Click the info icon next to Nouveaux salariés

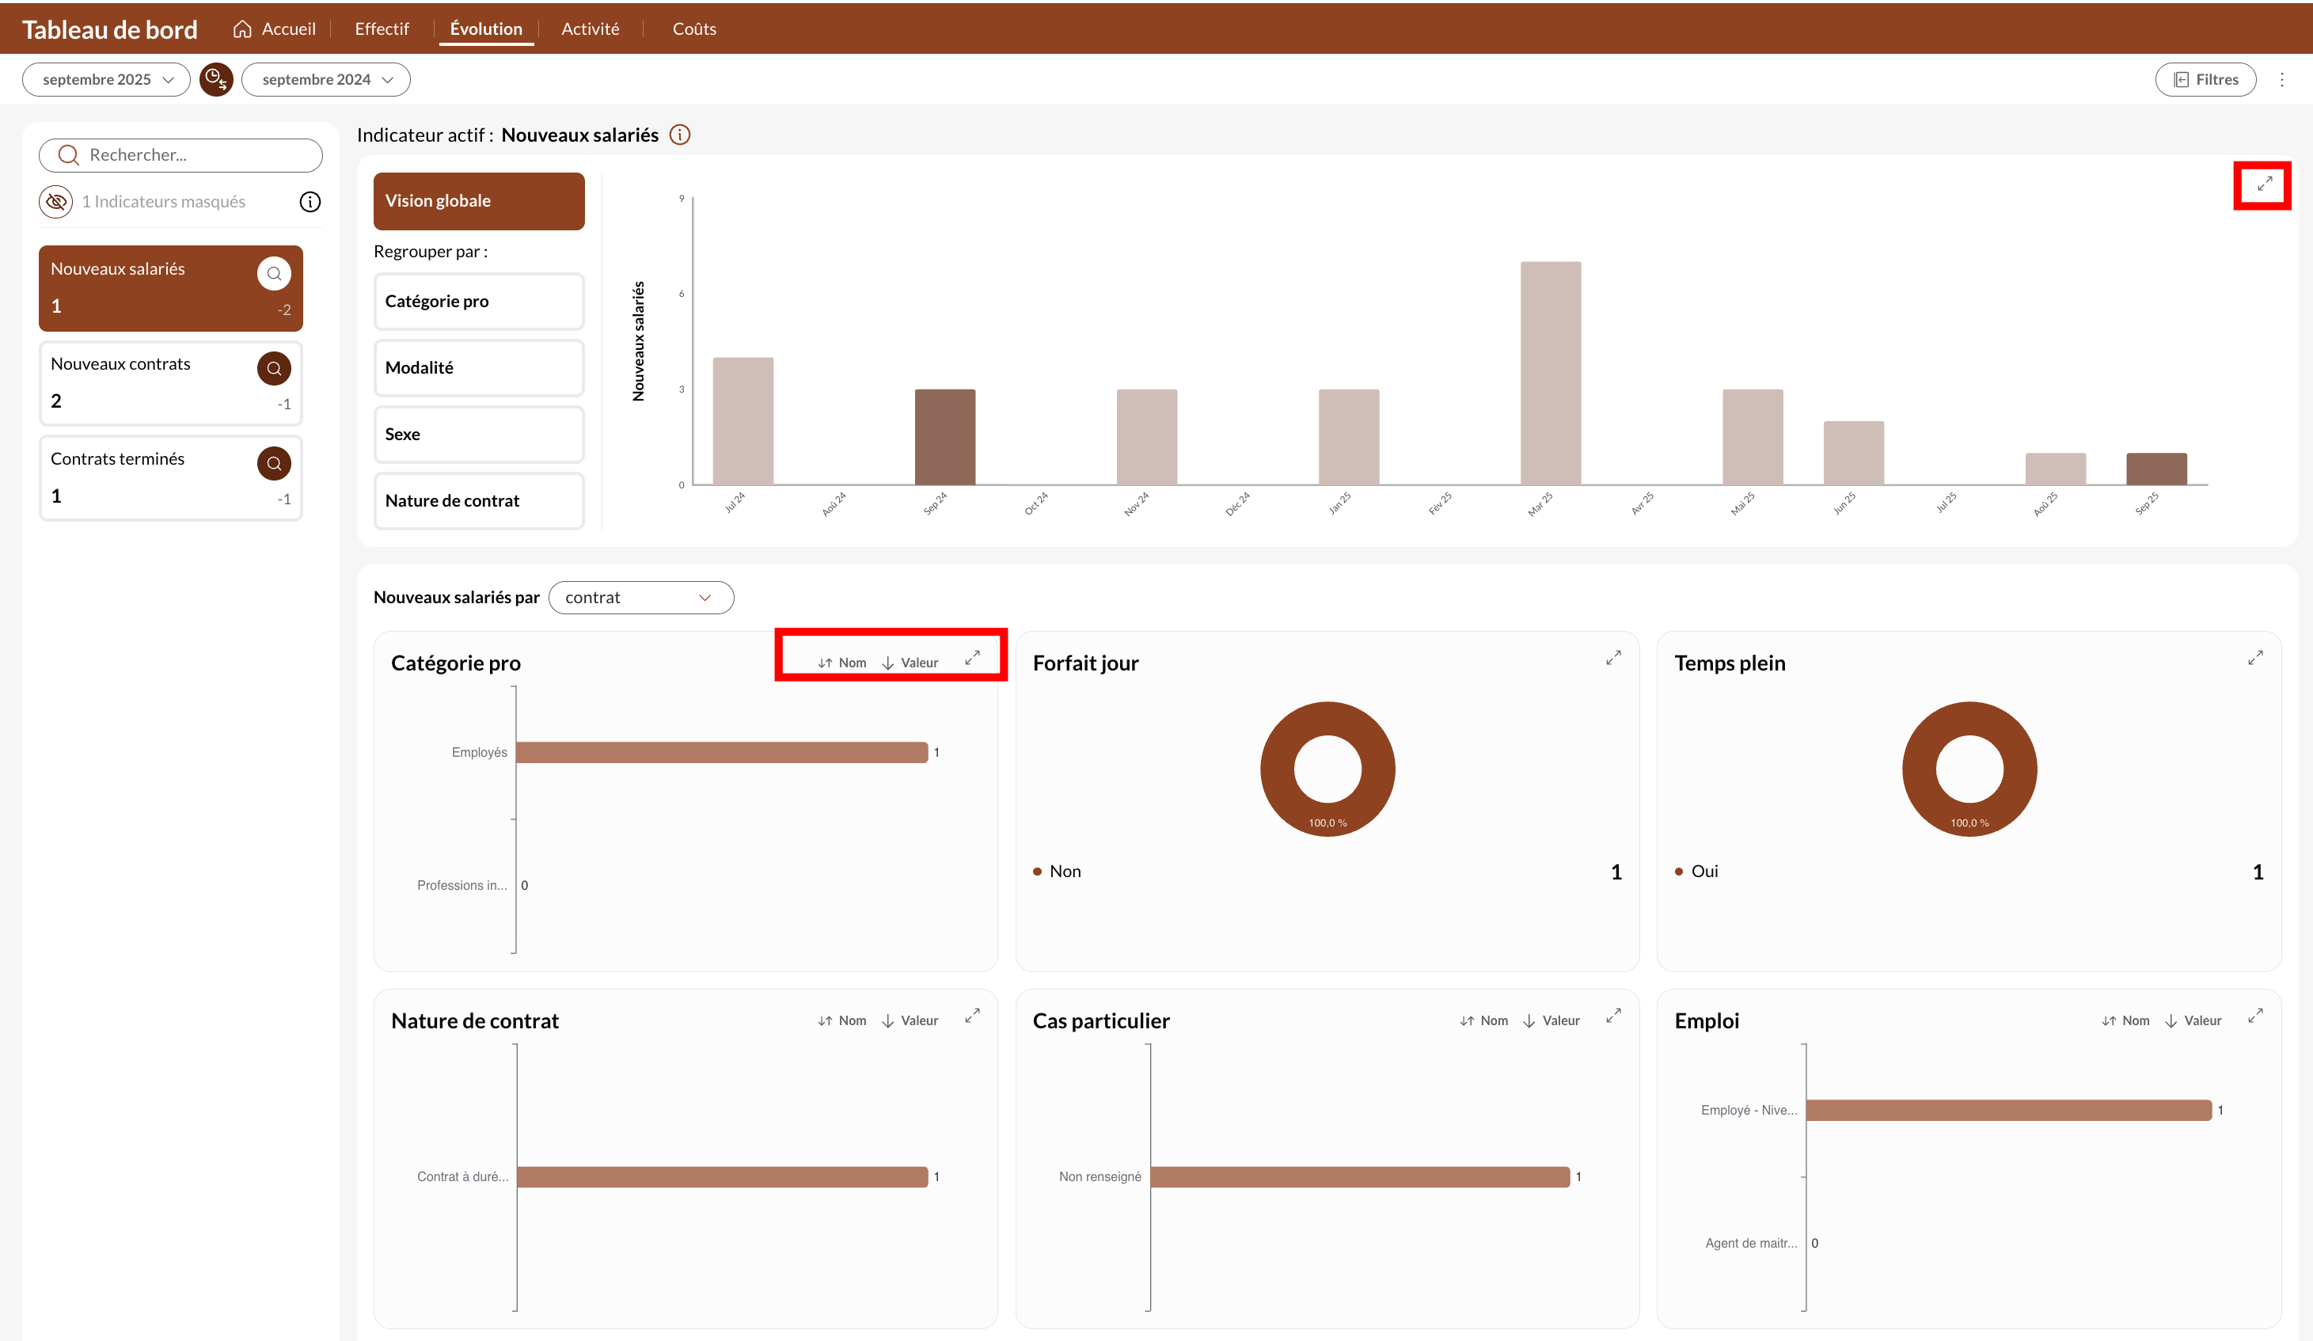pos(679,135)
